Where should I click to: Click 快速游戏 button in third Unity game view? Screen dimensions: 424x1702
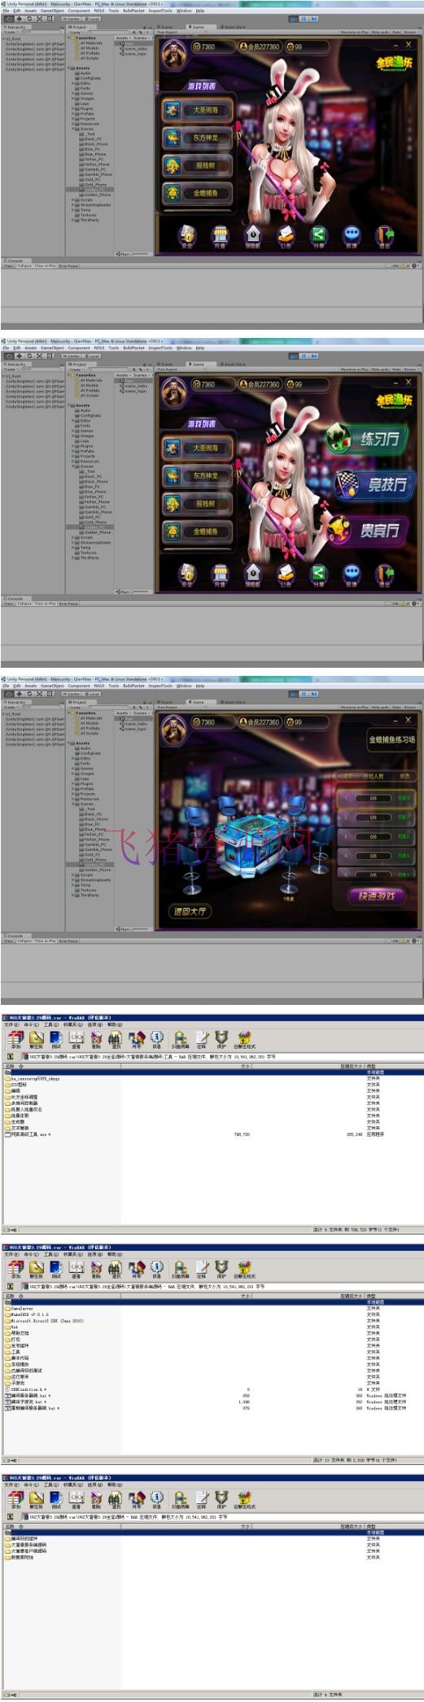click(377, 897)
